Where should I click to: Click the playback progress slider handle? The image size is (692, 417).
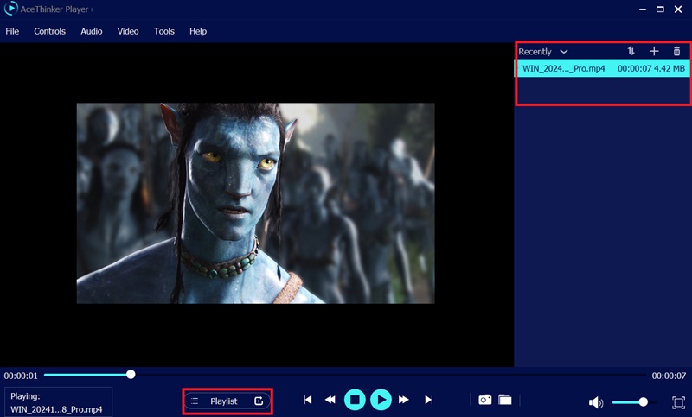click(x=131, y=375)
